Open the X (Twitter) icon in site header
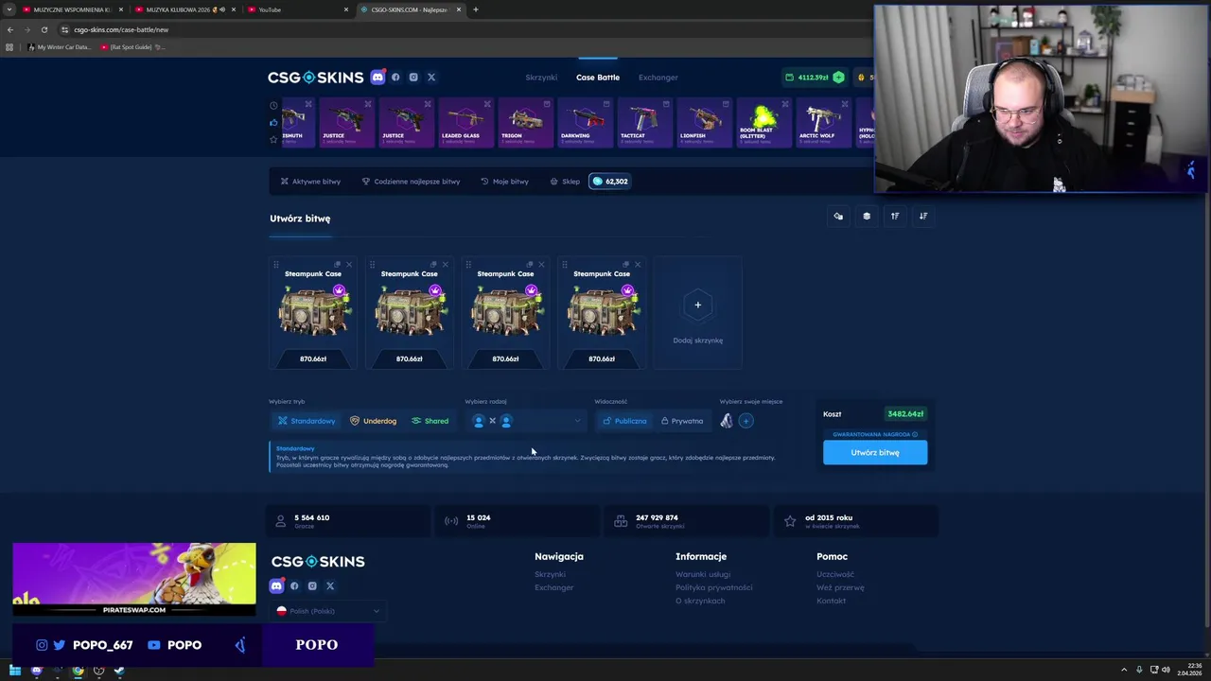The height and width of the screenshot is (681, 1211). pos(431,78)
